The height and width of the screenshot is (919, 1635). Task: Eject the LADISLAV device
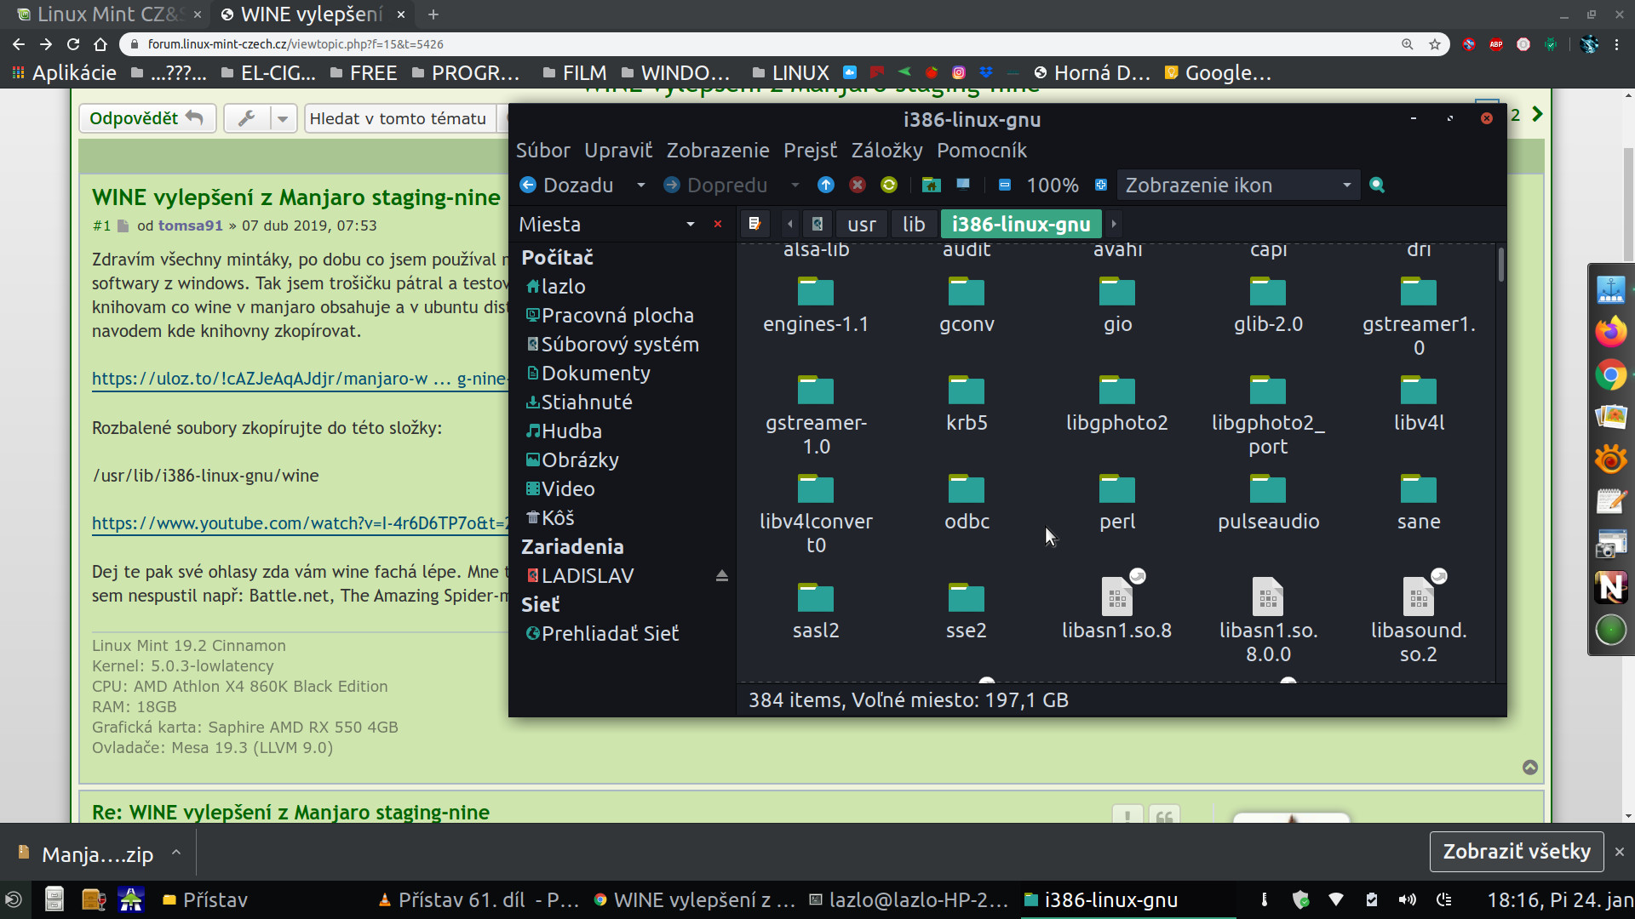tap(721, 576)
